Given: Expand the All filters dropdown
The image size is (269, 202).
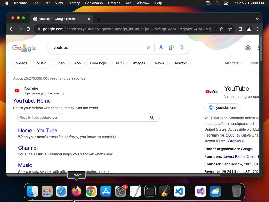Looking at the screenshot, I should pyautogui.click(x=233, y=63).
